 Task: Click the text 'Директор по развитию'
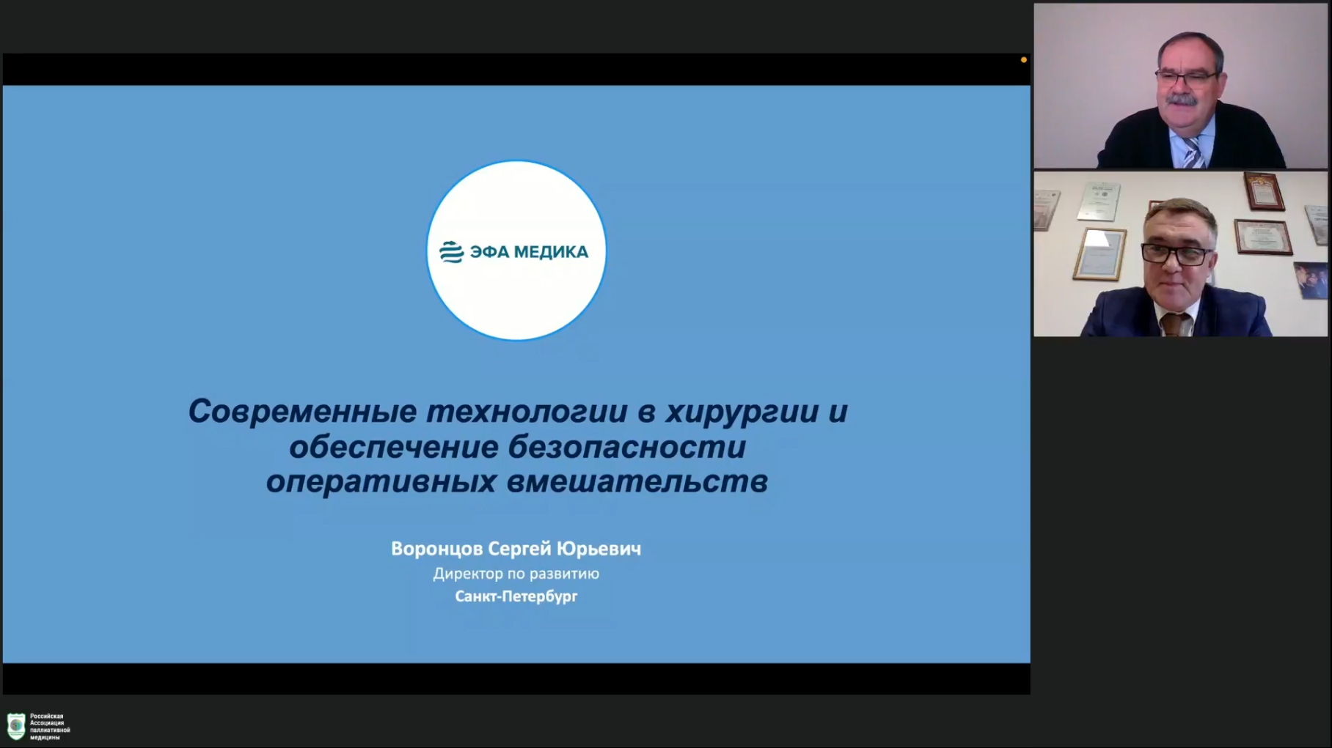click(516, 574)
